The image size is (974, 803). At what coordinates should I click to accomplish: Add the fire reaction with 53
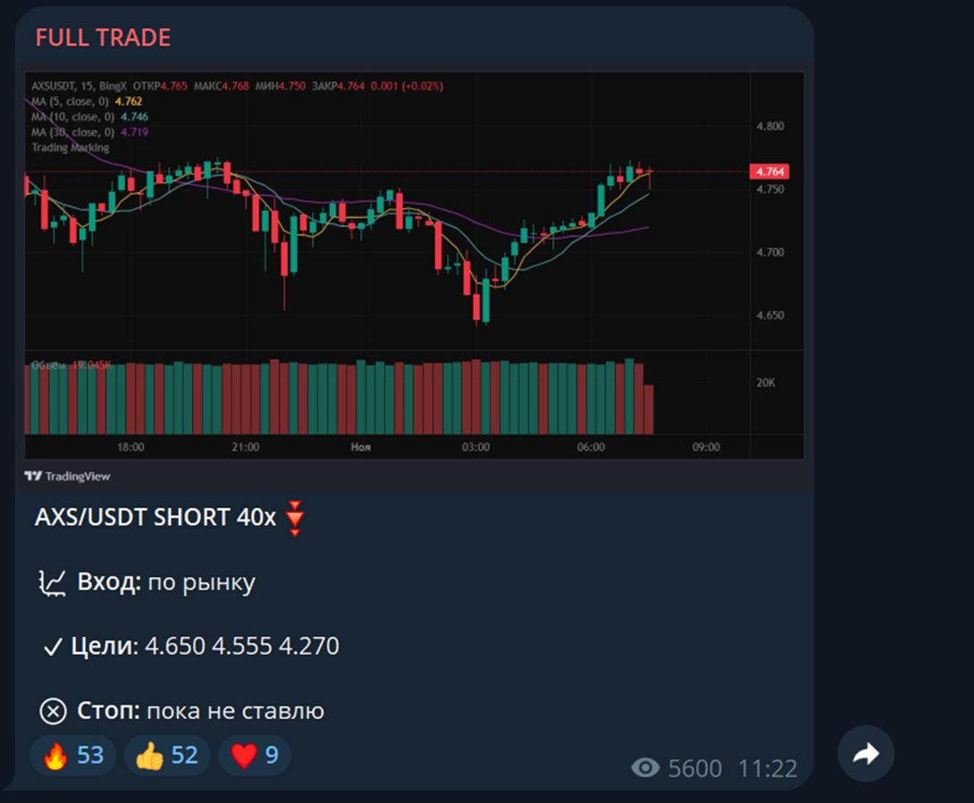[73, 755]
